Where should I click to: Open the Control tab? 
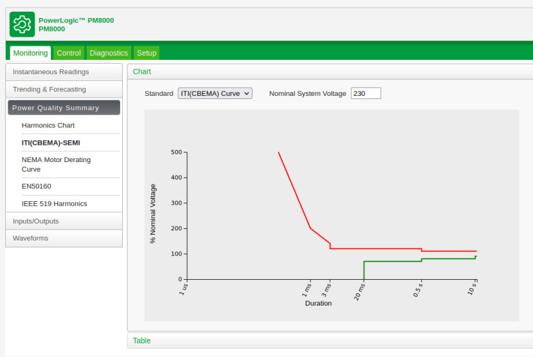(x=69, y=53)
